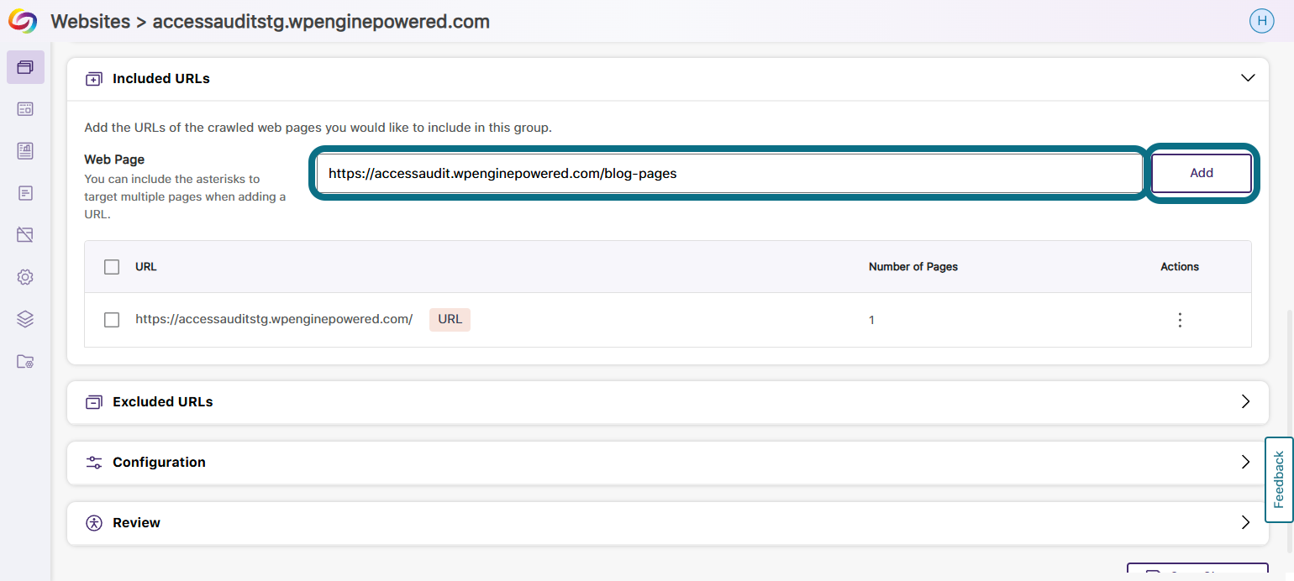The width and height of the screenshot is (1294, 581).
Task: Open the folder settings sidebar icon
Action: point(25,362)
